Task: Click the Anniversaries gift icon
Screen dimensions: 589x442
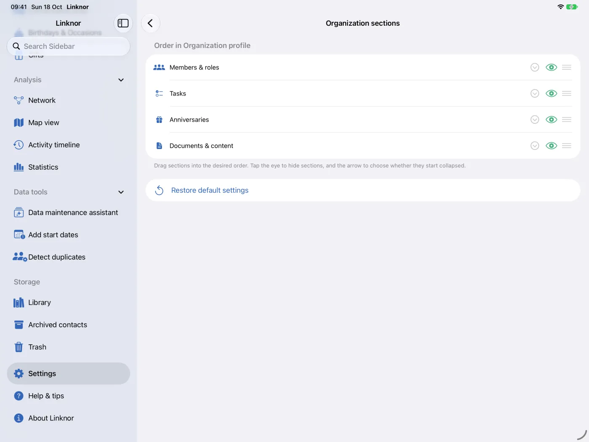Action: [159, 120]
